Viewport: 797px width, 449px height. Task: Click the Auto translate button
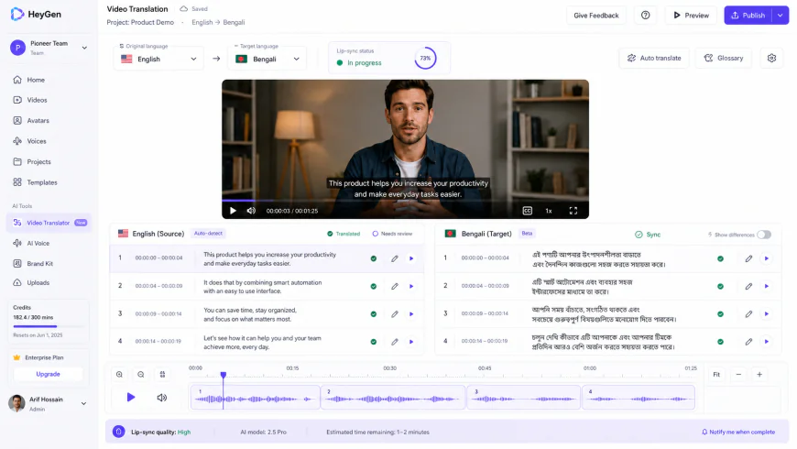tap(654, 58)
